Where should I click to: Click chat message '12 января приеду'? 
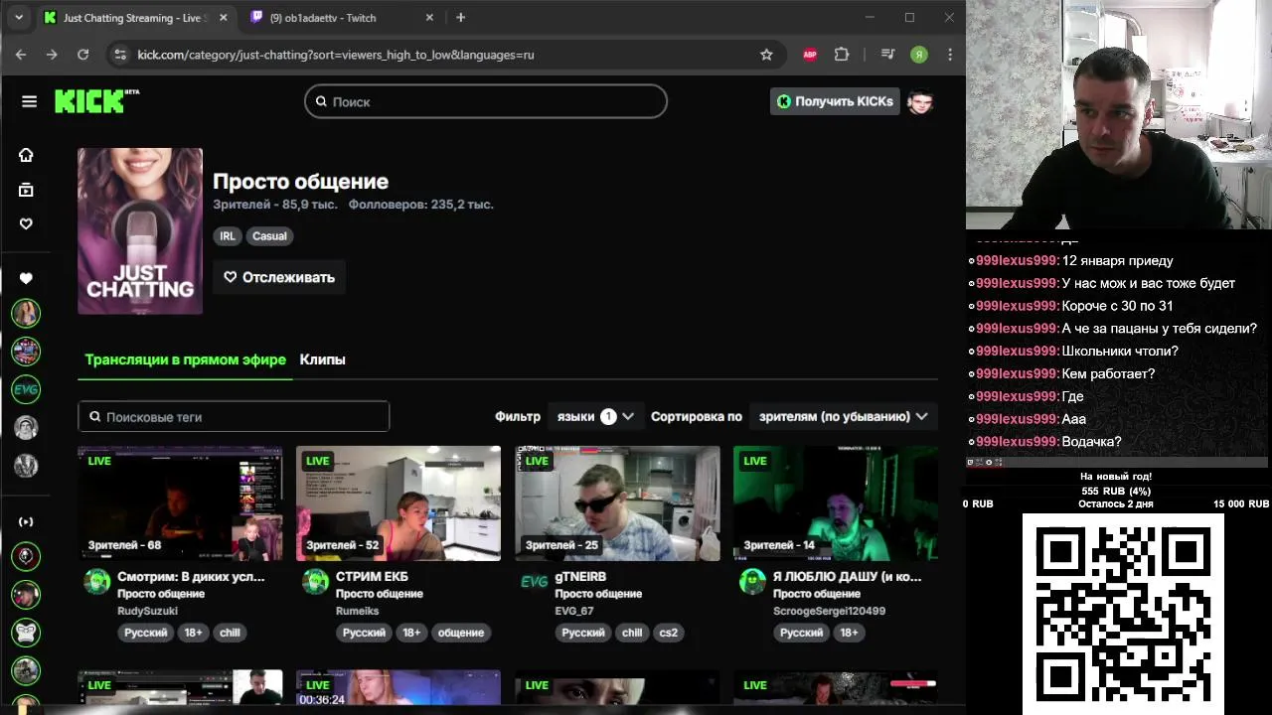1117,261
